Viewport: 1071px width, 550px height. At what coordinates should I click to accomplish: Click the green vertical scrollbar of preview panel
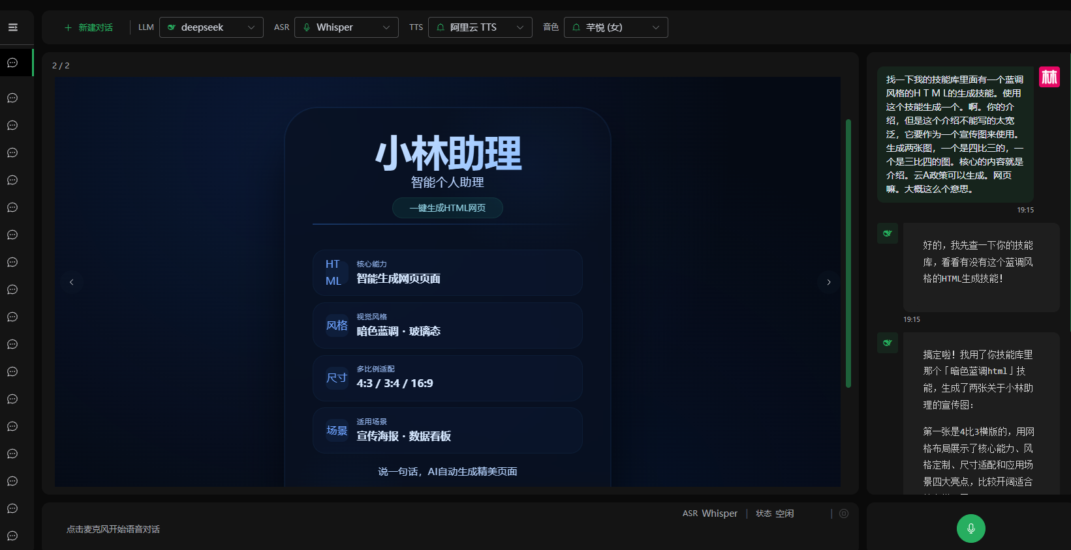coord(848,253)
